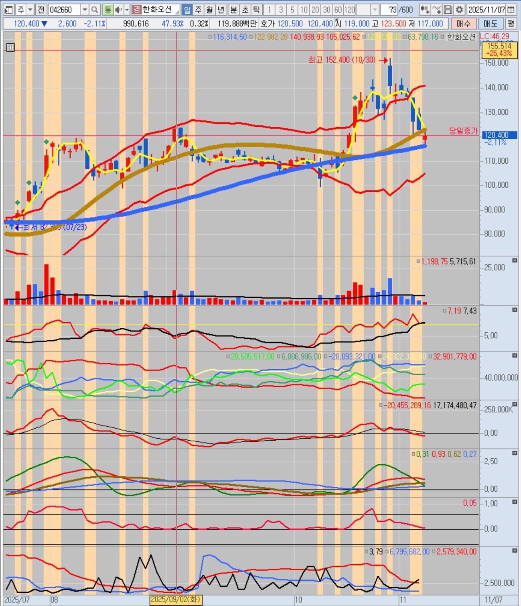Toggle the 통 integrated button
Viewport: 521px width, 606px height.
(107, 10)
